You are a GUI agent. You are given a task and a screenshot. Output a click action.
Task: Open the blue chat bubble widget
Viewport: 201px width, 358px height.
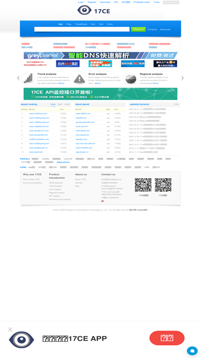pos(192,350)
